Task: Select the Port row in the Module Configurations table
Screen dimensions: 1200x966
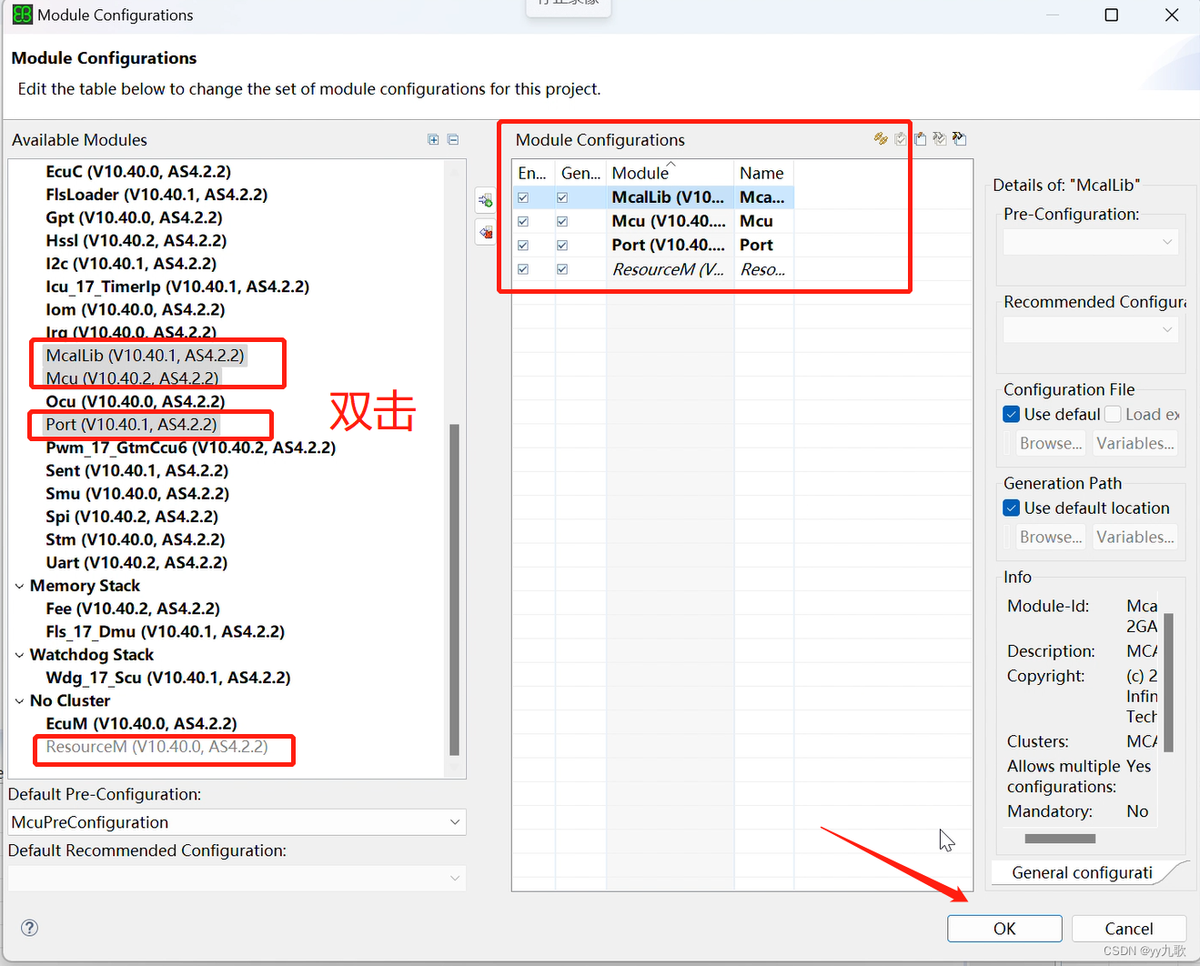Action: pos(653,245)
